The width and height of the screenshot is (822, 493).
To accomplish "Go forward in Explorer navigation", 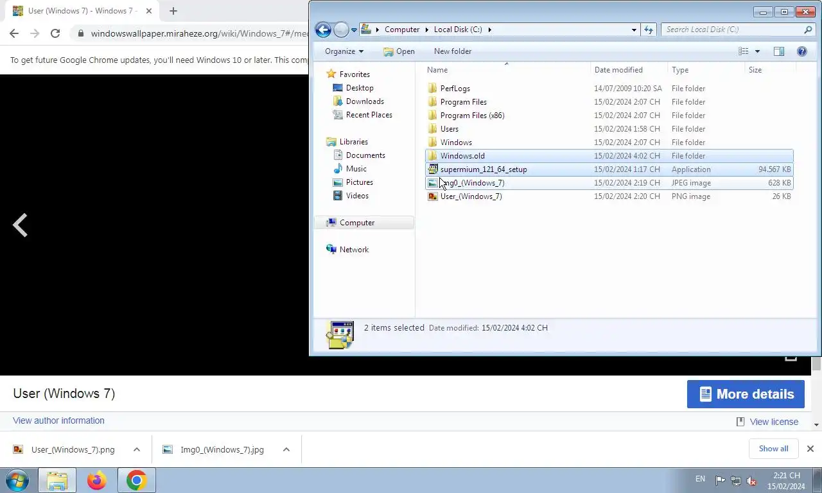I will tap(341, 30).
